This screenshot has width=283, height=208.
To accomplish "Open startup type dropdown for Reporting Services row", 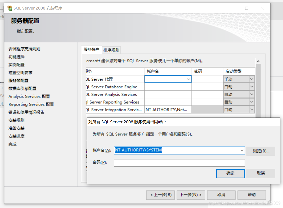I will (251, 102).
